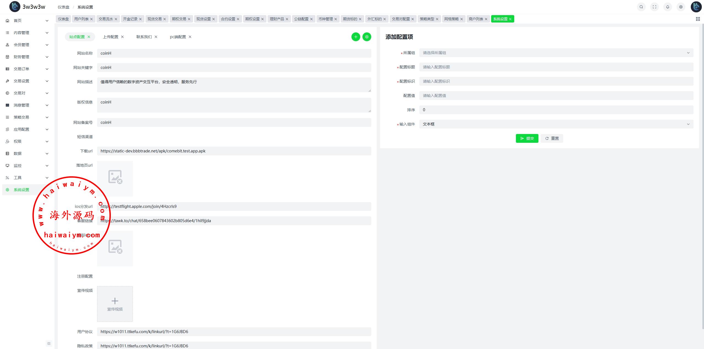The height and width of the screenshot is (349, 704).
Task: Toggle fullscreen mode icon in header
Action: click(654, 7)
